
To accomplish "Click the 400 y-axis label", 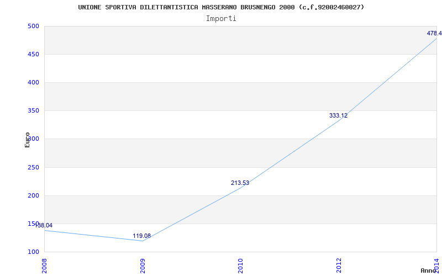I will pos(33,82).
